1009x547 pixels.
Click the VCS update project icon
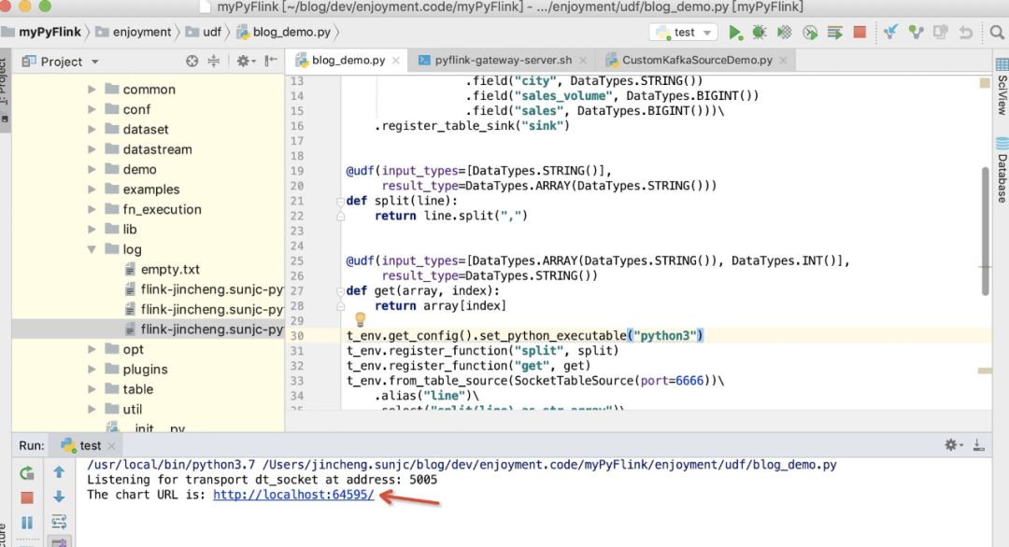[x=890, y=32]
